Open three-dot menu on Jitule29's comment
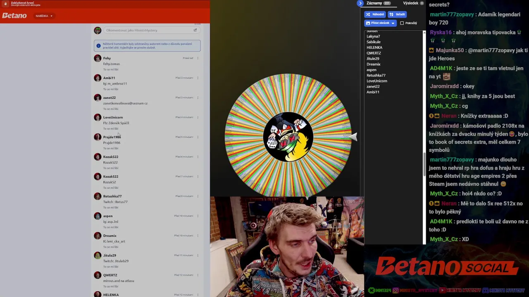529x297 pixels. (198, 255)
